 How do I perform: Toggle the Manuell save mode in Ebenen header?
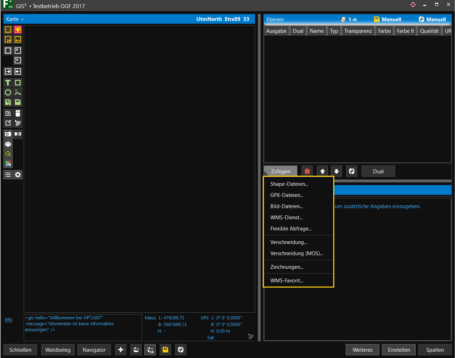[x=387, y=20]
